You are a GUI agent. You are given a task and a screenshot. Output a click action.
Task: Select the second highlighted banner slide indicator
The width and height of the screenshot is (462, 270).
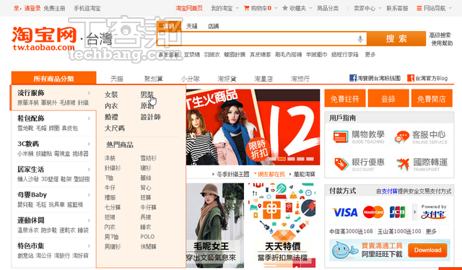click(x=282, y=159)
